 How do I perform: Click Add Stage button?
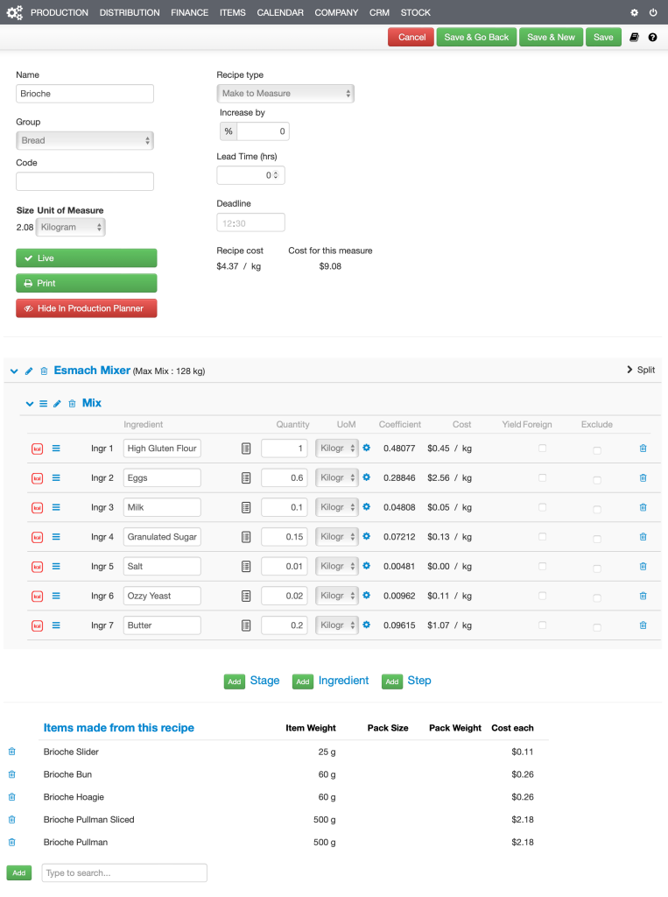pos(235,682)
